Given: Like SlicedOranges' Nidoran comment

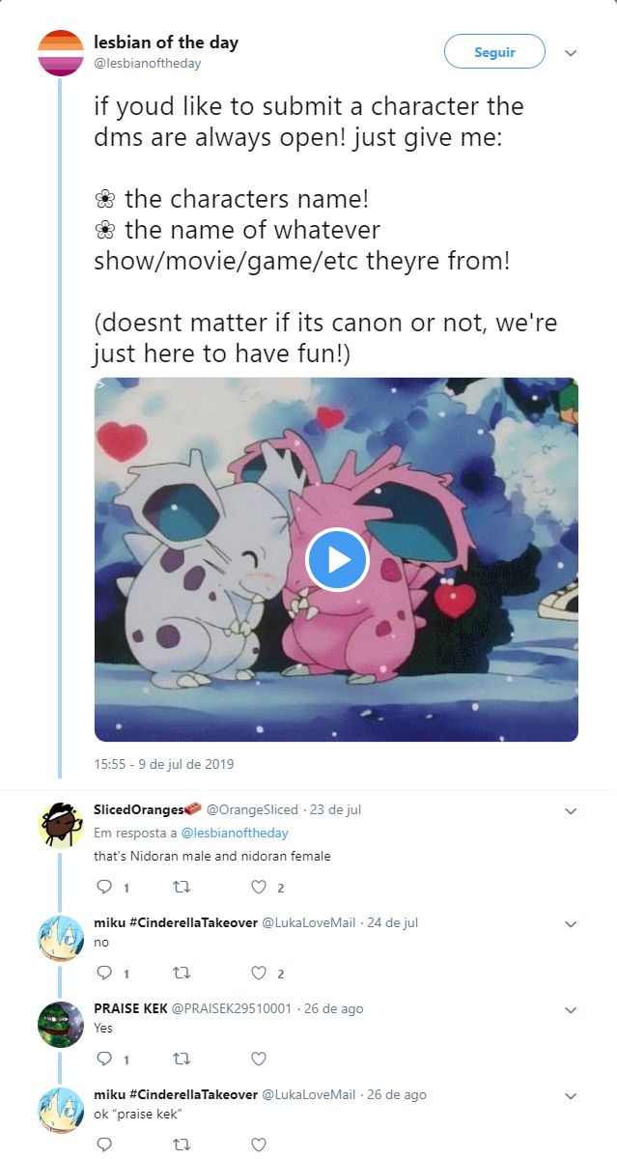Looking at the screenshot, I should tap(258, 888).
